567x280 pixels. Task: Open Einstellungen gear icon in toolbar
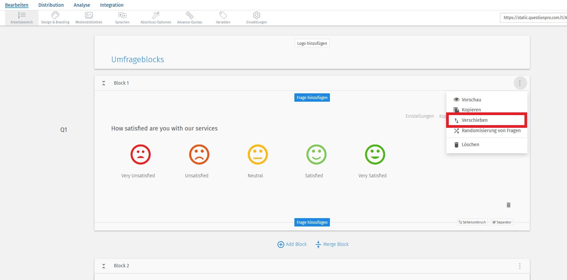coord(257,15)
